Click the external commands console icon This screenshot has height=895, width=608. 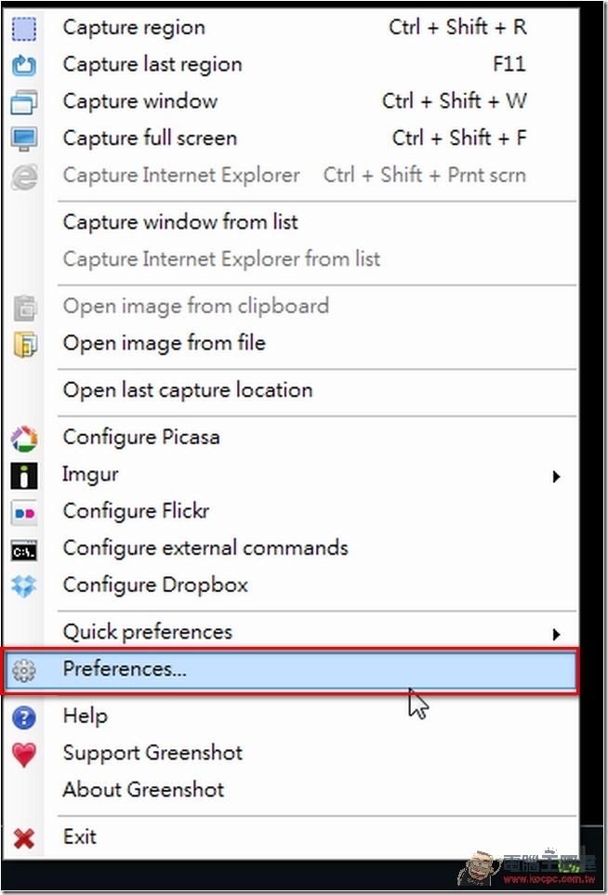24,550
